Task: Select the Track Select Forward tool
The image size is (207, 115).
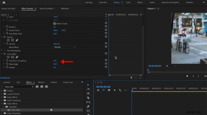Action: [88, 89]
